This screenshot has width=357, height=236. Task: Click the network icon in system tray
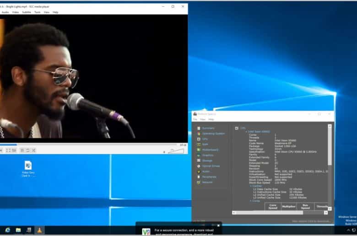pyautogui.click(x=354, y=230)
